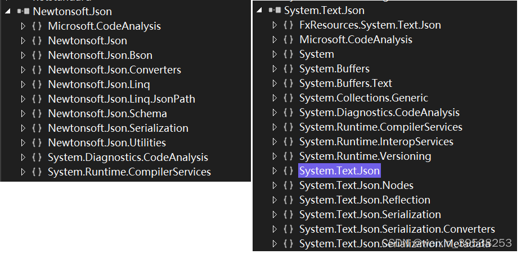
Task: Click namespace icon beside System.Buffers.Text
Action: (289, 84)
